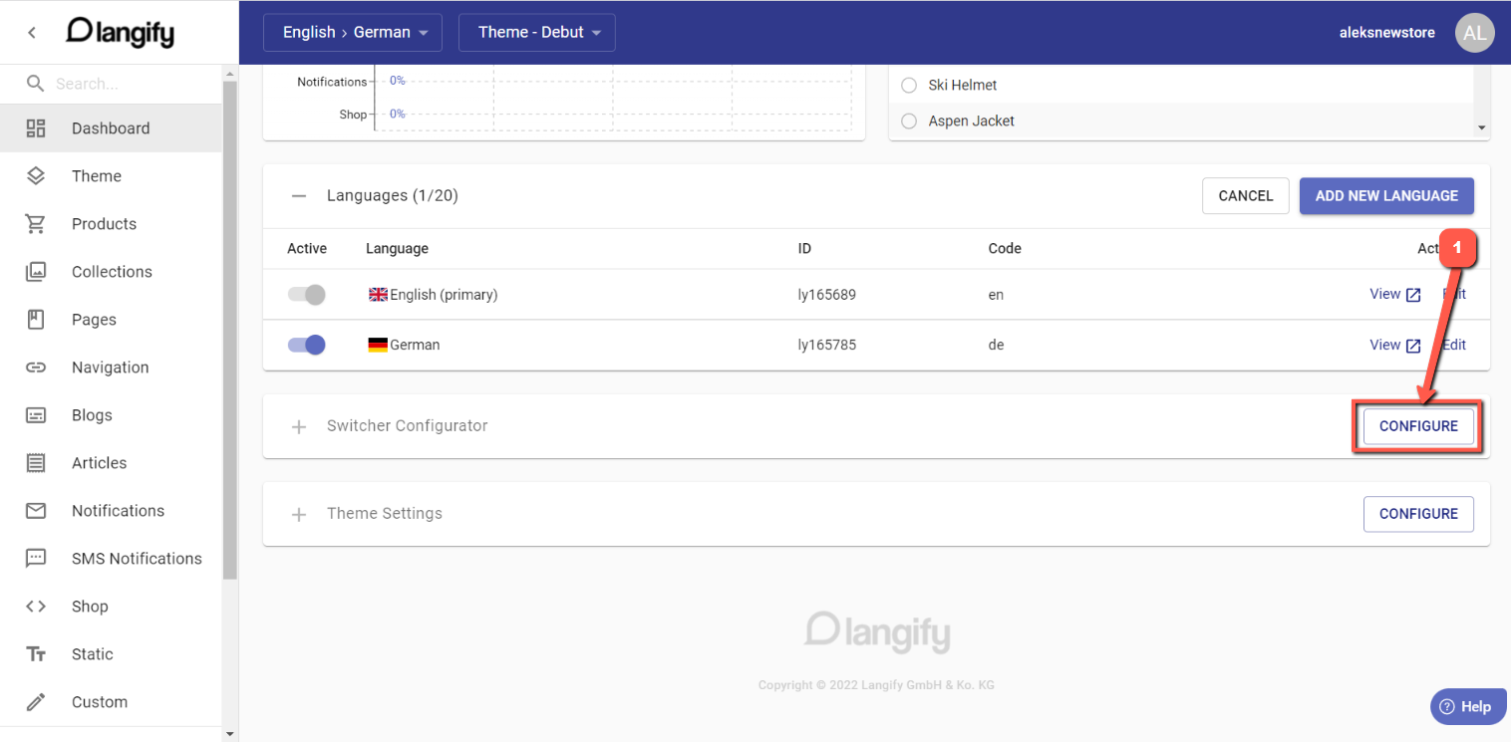The width and height of the screenshot is (1511, 742).
Task: Click the Articles document icon
Action: 36,463
